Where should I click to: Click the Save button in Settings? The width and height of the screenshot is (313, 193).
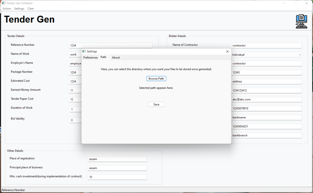(156, 104)
